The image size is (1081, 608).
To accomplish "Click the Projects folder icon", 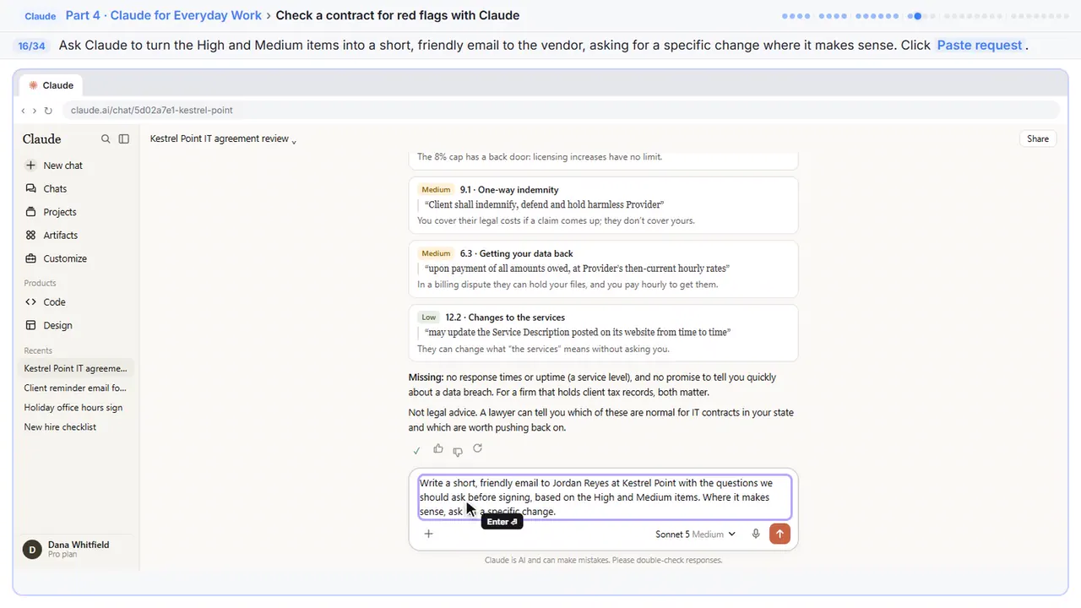I will [31, 212].
